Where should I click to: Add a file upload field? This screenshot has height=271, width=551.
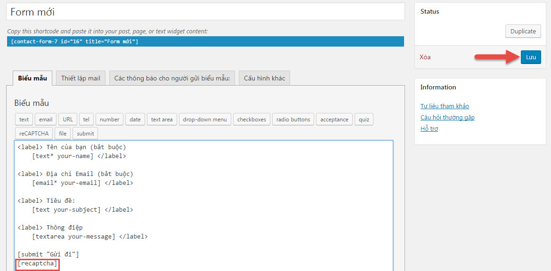pos(62,133)
